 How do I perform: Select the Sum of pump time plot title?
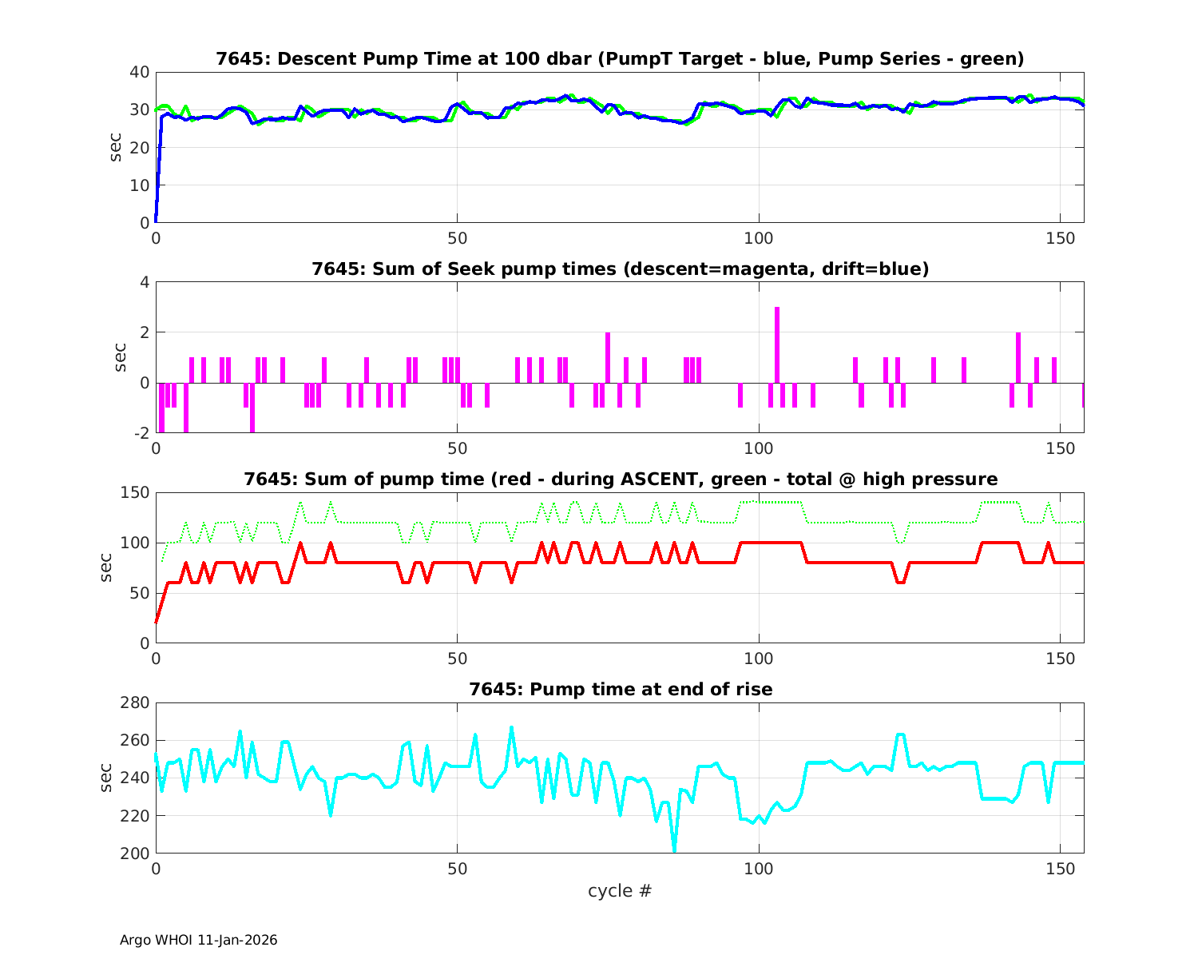tap(620, 479)
